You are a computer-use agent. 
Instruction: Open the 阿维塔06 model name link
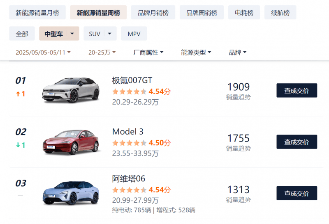(128, 178)
